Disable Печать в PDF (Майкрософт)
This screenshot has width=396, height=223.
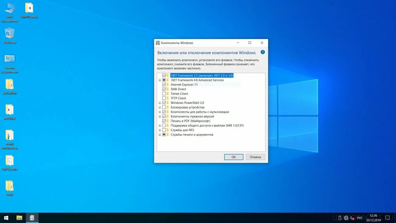tap(164, 121)
